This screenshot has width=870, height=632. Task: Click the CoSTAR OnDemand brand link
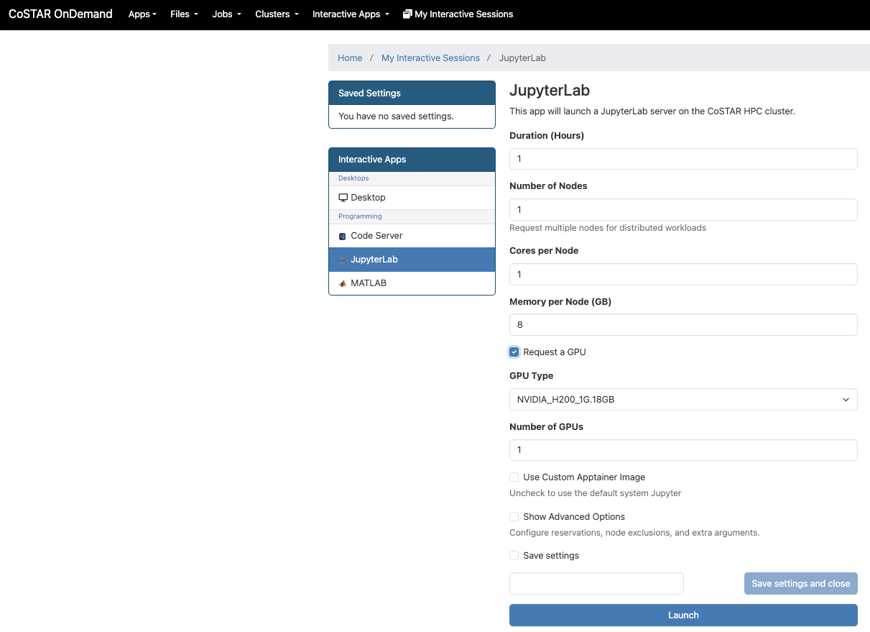(x=60, y=14)
